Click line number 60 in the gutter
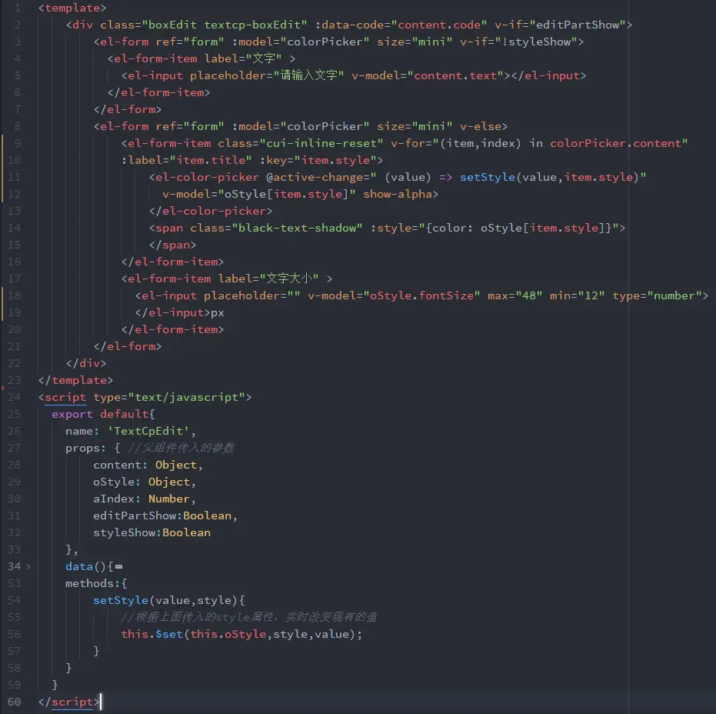This screenshot has width=716, height=714. [14, 702]
